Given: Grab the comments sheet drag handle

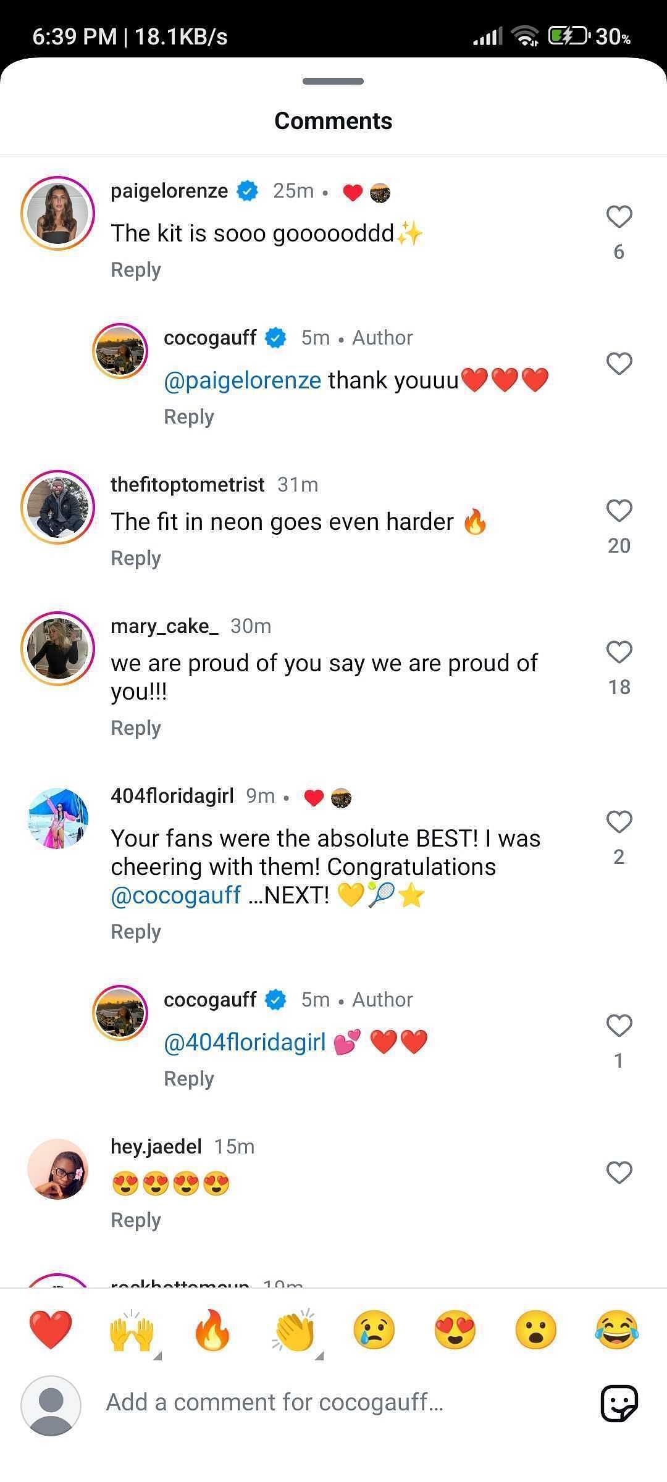Looking at the screenshot, I should [333, 81].
